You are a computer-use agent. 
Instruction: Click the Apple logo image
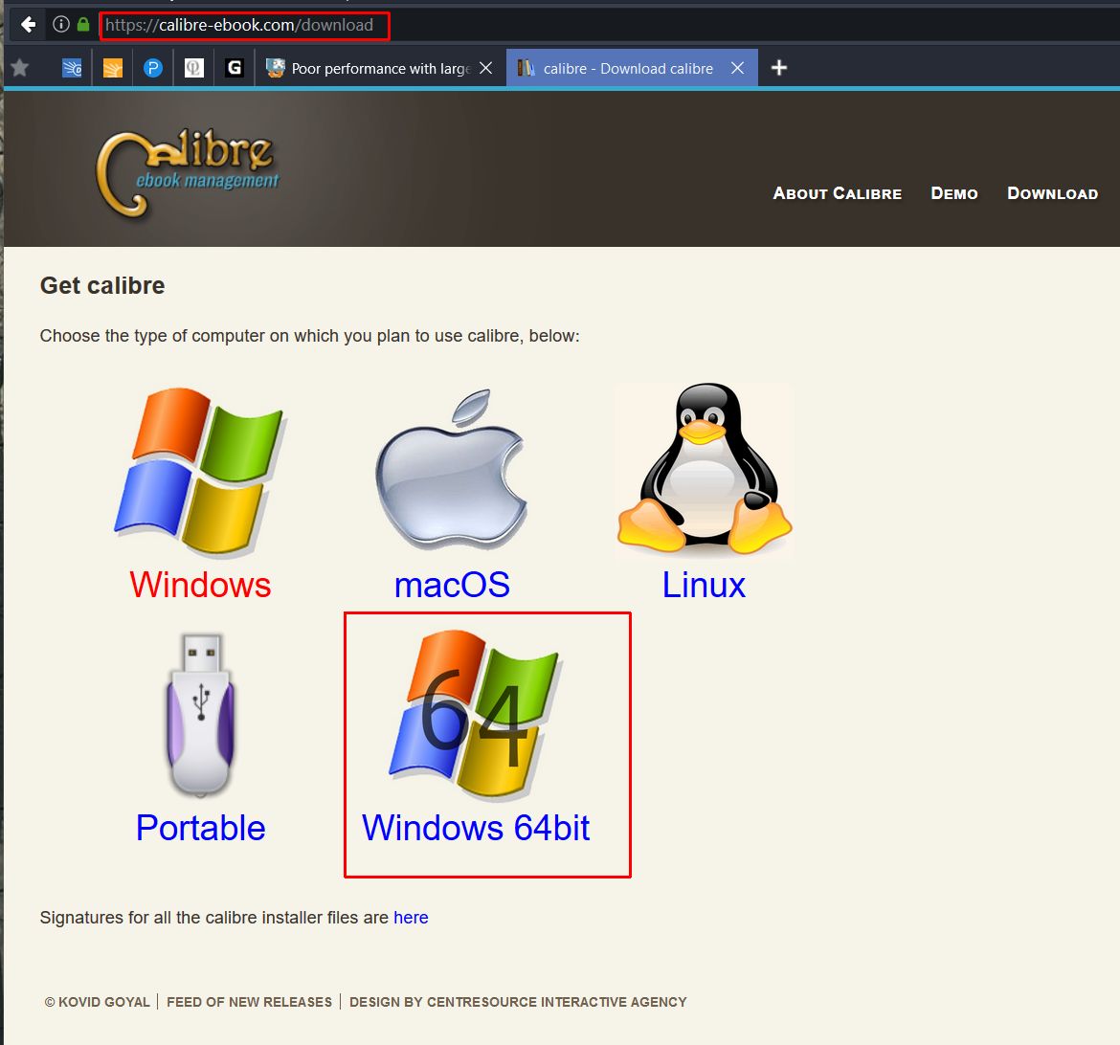tap(452, 469)
